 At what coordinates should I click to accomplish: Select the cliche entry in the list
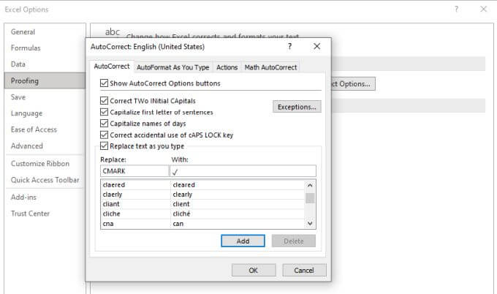202,214
